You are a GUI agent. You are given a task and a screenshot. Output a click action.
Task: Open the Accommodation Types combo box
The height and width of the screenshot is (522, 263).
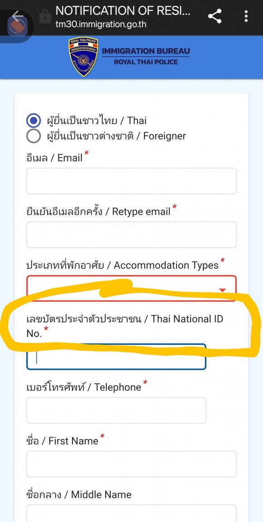point(131,288)
